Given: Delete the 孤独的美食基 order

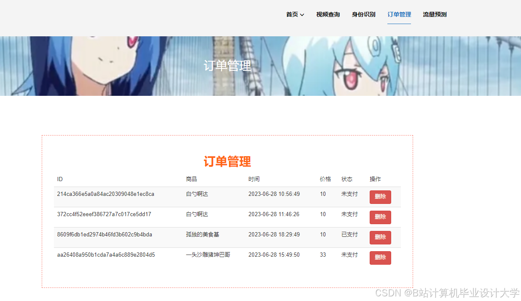Looking at the screenshot, I should pyautogui.click(x=380, y=238).
